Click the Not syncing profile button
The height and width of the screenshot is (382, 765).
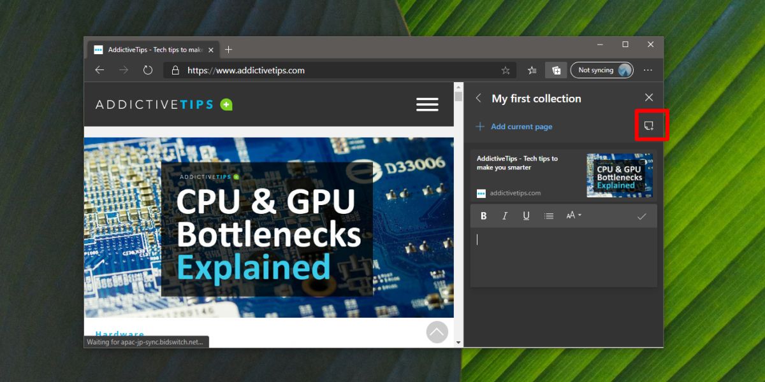[x=602, y=70]
